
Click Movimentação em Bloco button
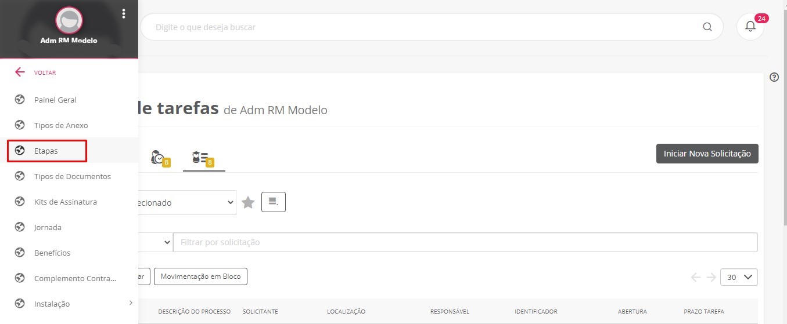(x=201, y=276)
